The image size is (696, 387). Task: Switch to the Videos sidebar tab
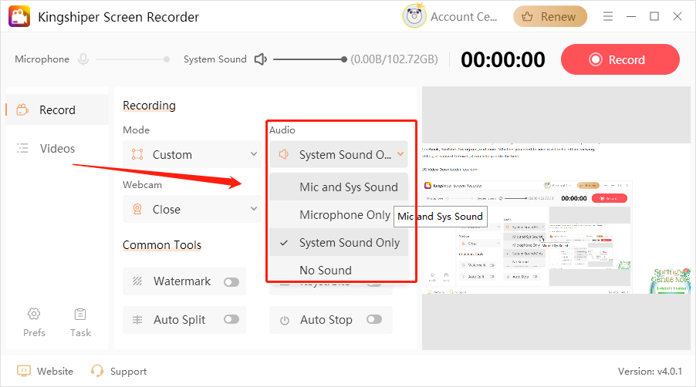click(x=57, y=148)
